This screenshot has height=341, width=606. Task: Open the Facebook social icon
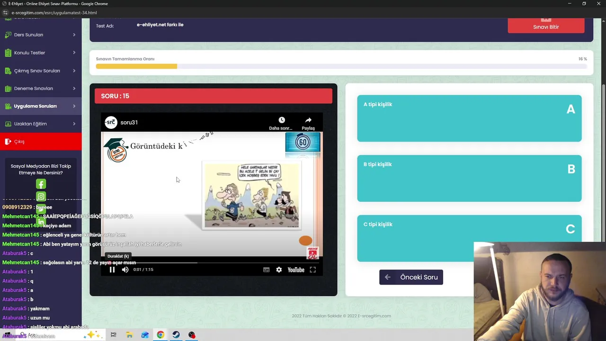coord(41,184)
